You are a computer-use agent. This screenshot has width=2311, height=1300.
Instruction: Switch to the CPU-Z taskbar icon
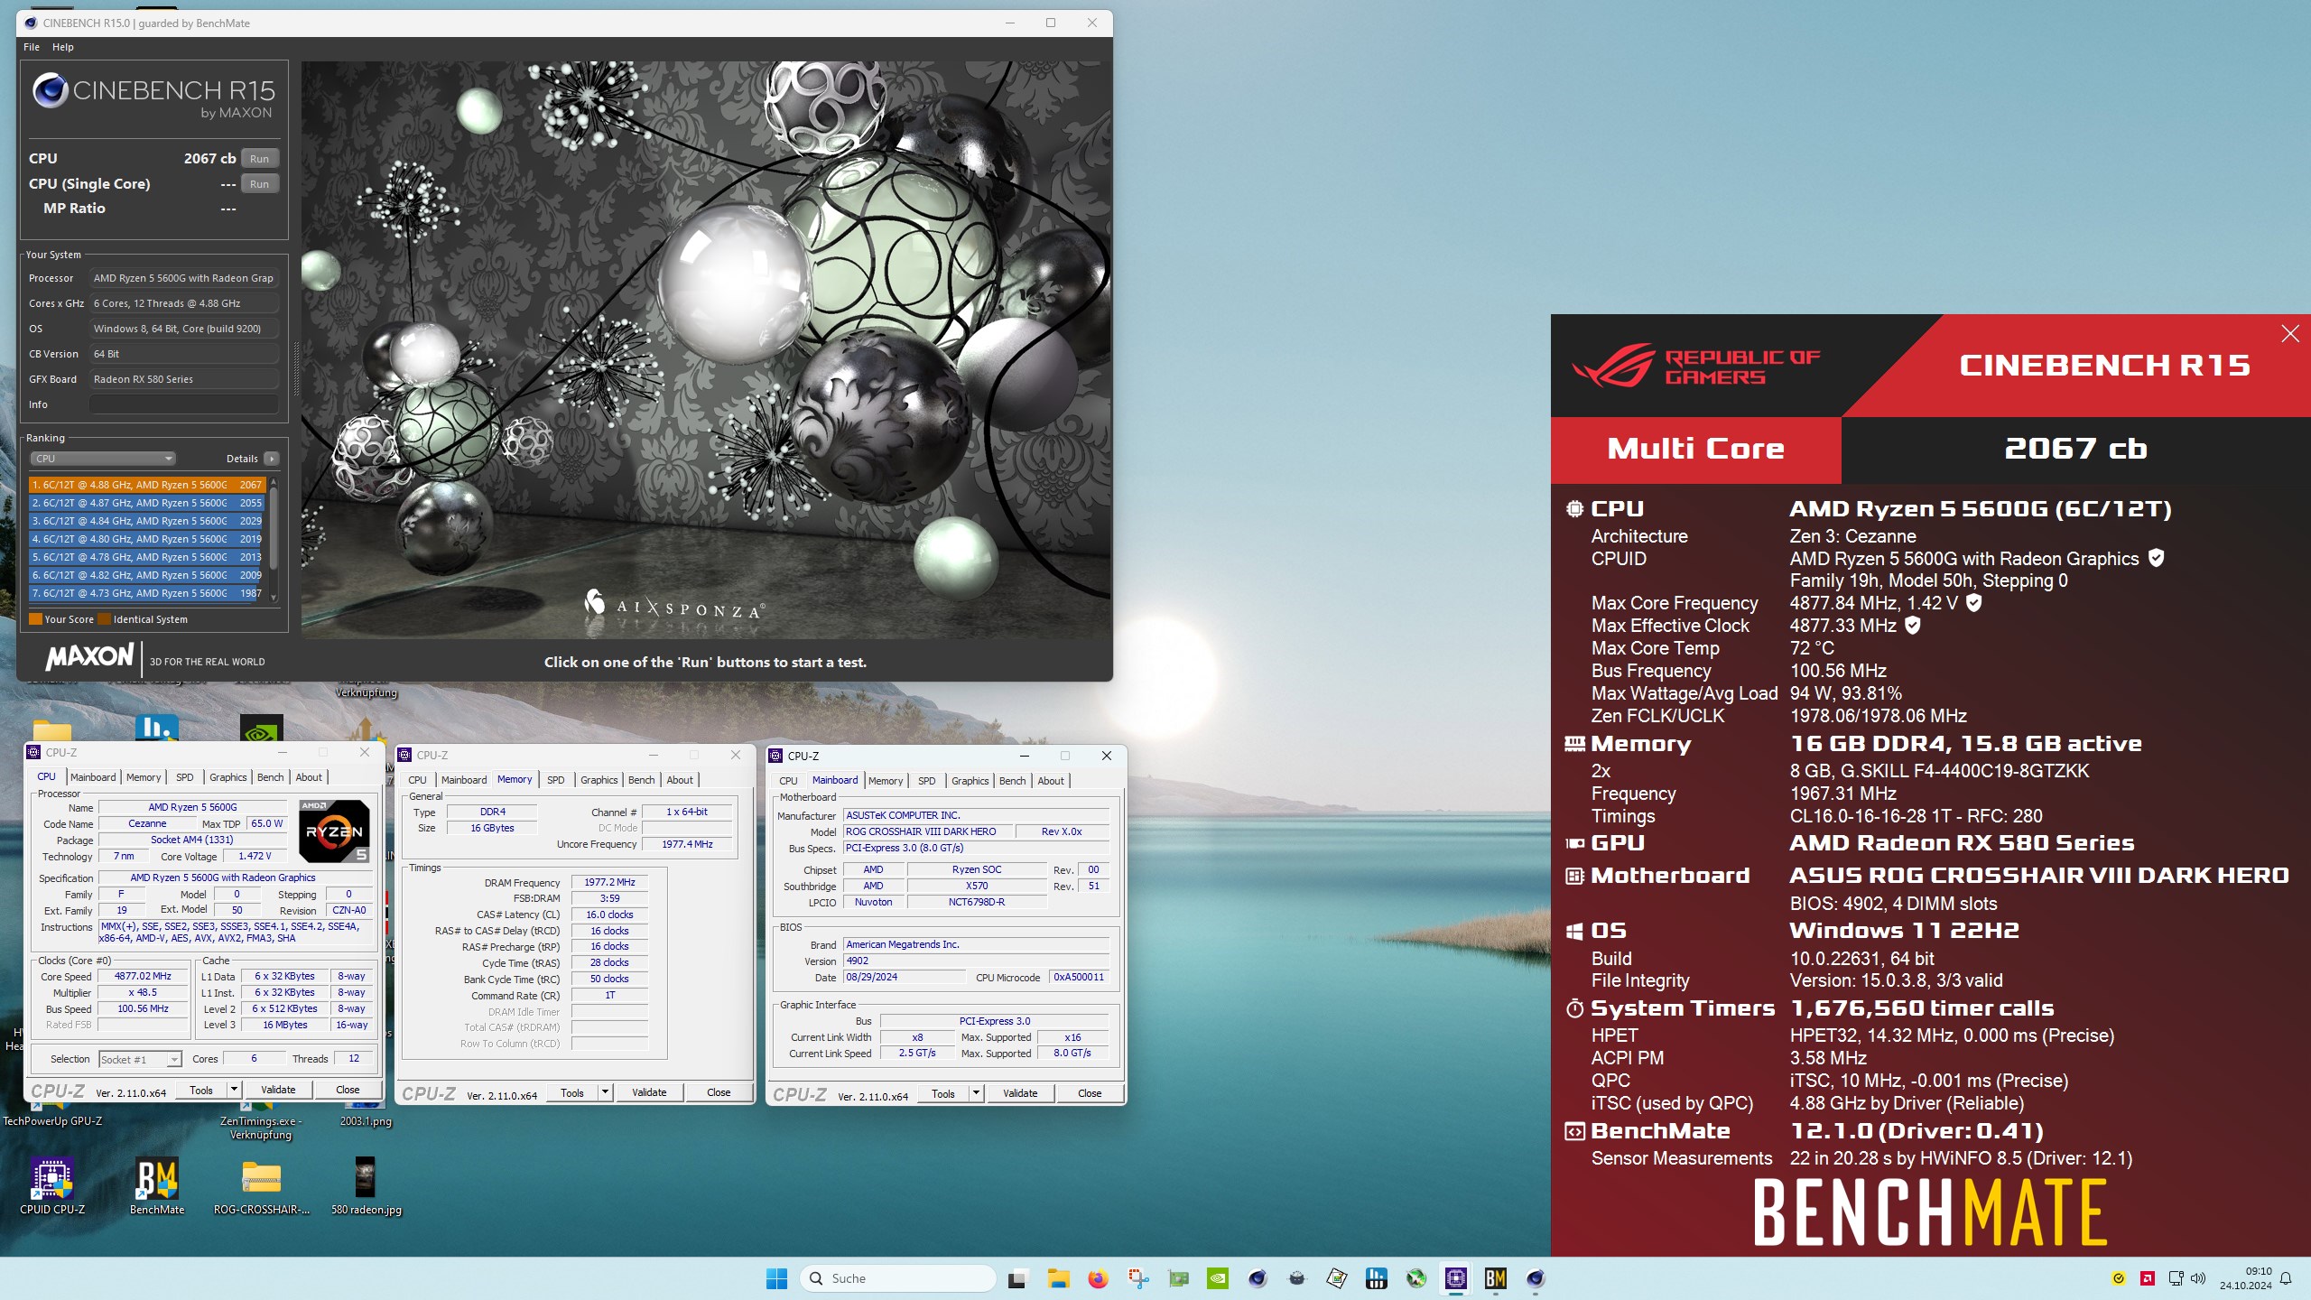click(1456, 1278)
